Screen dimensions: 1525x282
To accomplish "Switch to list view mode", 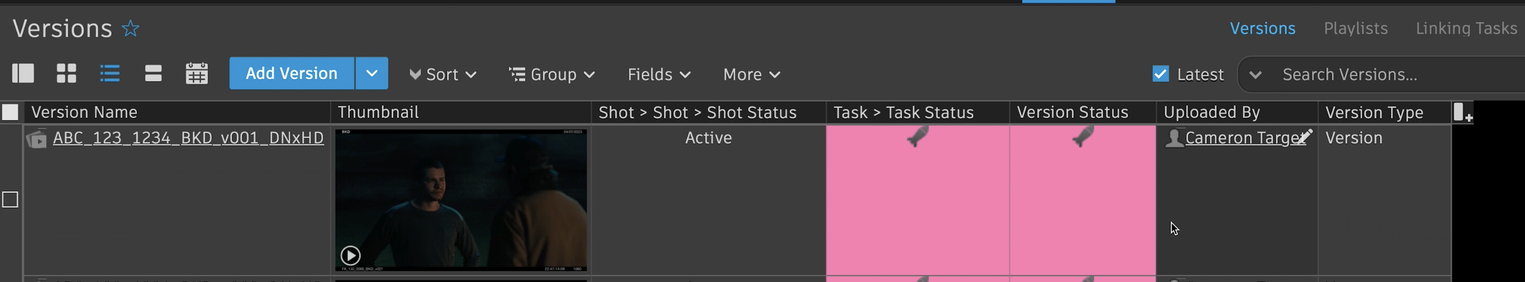I will 110,73.
